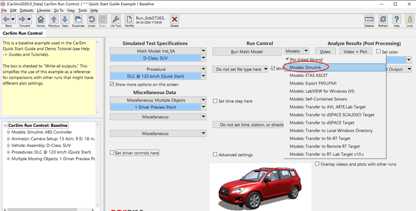Choose Models: ETAS ASCET option
The width and height of the screenshot is (416, 211).
click(335, 76)
